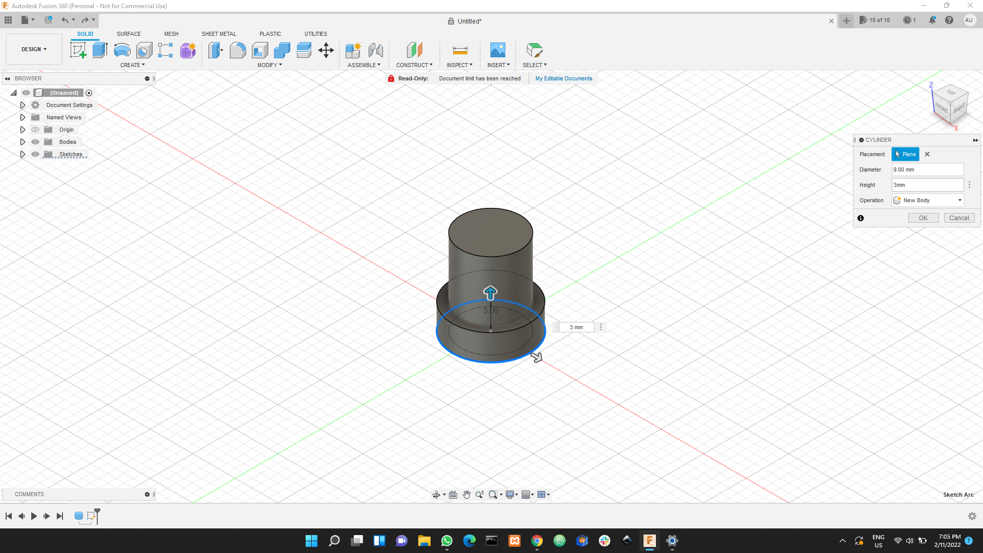Select the Extrude tool

tap(99, 50)
